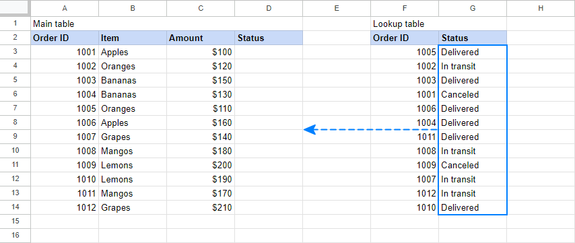575x243 pixels.
Task: Select 'Bananas' cell in row 6
Action: (133, 94)
